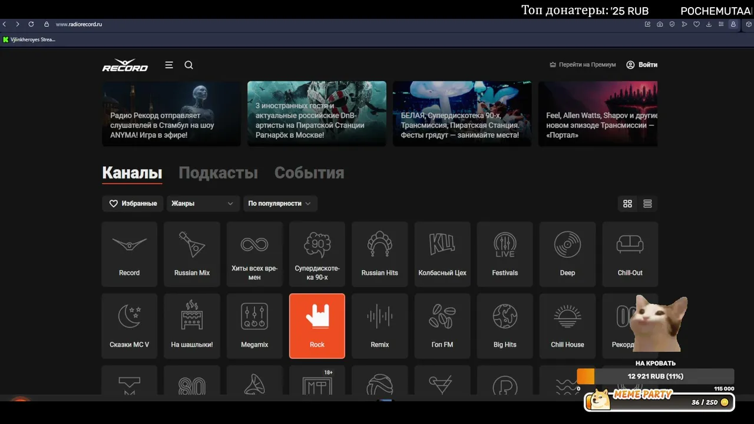Start the Russian Hits channel
Image resolution: width=754 pixels, height=424 pixels.
380,254
